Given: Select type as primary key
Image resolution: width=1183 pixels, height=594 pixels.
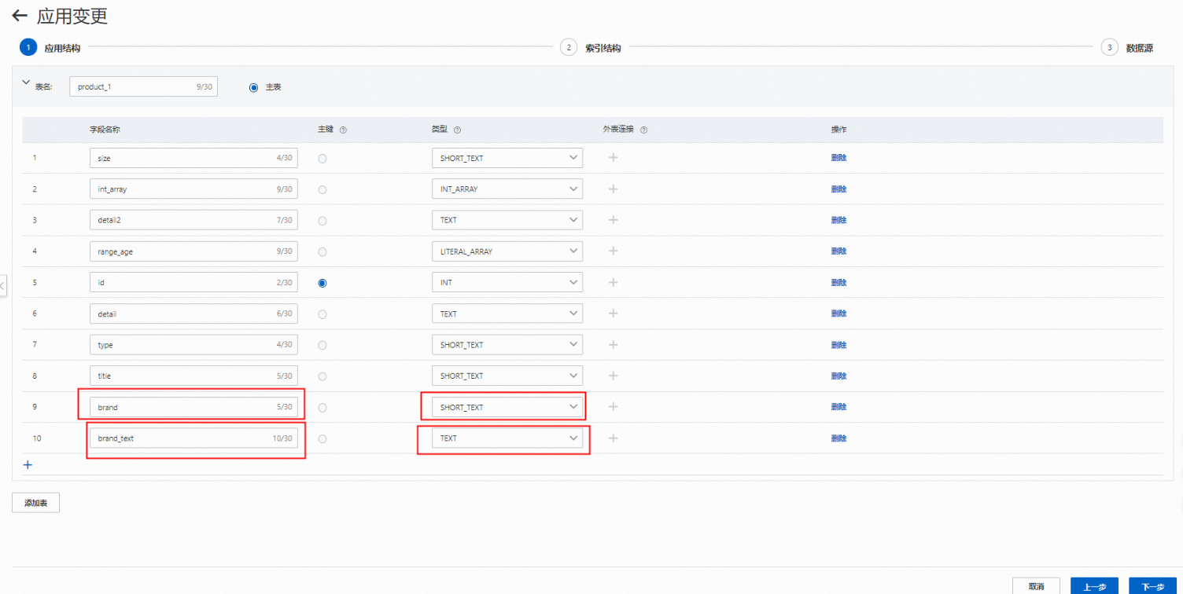Looking at the screenshot, I should tap(322, 345).
